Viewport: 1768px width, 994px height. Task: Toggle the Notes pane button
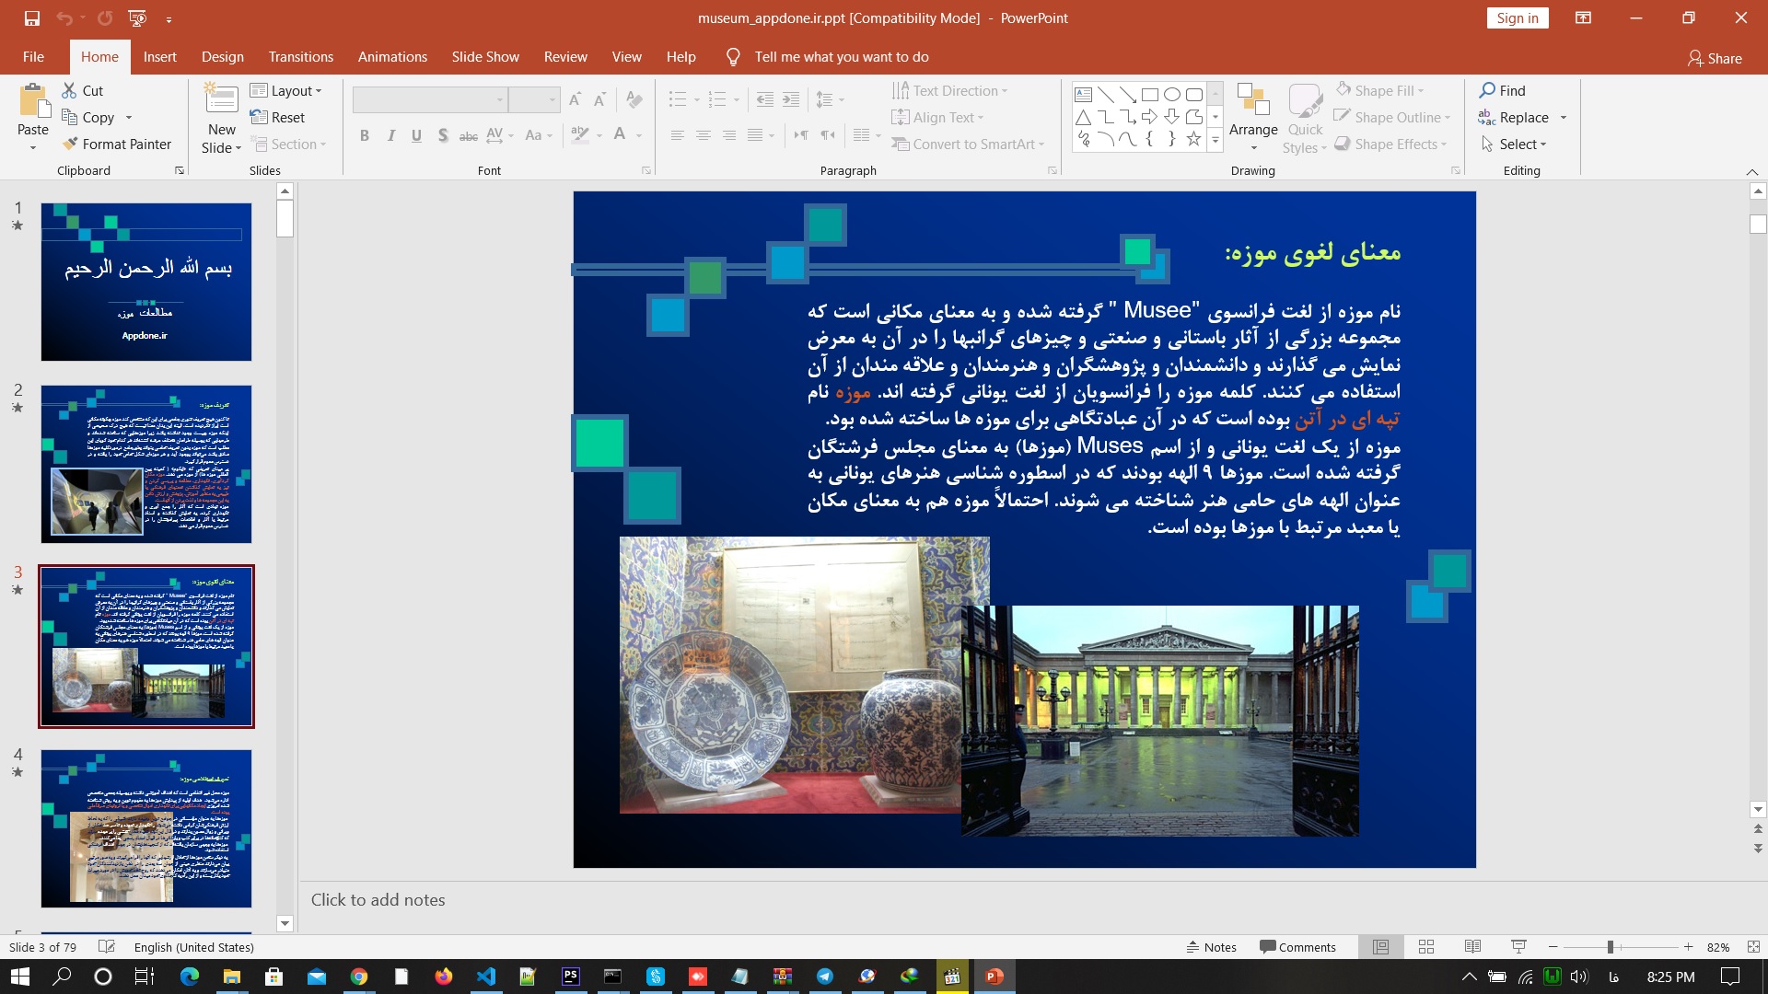(x=1211, y=947)
